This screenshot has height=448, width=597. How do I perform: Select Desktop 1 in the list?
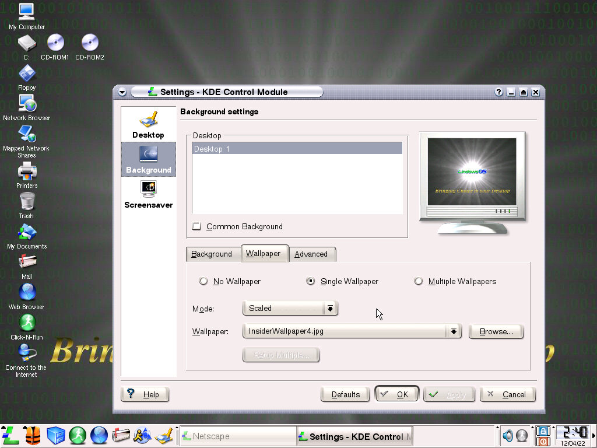[x=297, y=149]
